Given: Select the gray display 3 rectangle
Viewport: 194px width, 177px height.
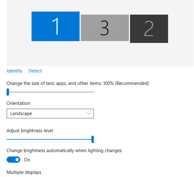Looking at the screenshot, I should point(105,28).
